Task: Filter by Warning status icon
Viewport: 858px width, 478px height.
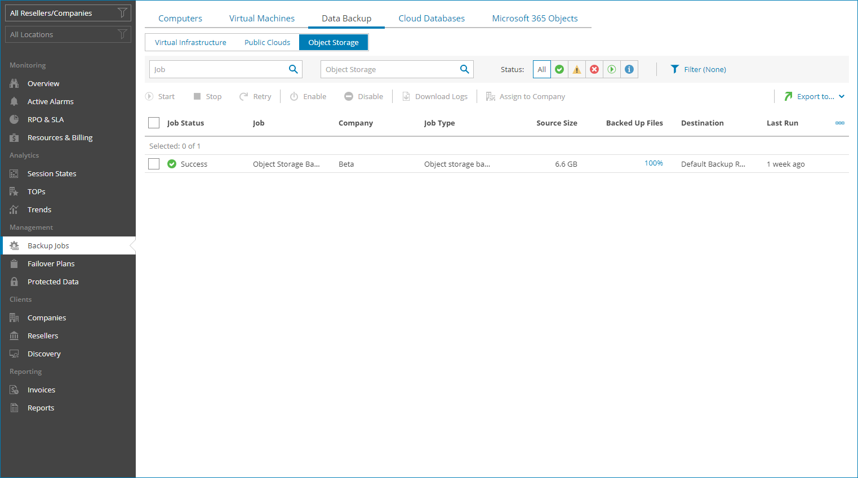Action: (577, 69)
